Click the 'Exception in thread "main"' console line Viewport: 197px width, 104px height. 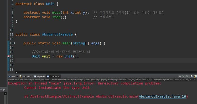point(85,83)
